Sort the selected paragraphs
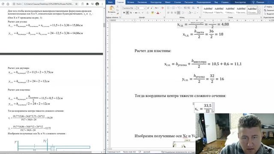Image resolution: width=274 pixels, height=154 pixels. click(194, 8)
